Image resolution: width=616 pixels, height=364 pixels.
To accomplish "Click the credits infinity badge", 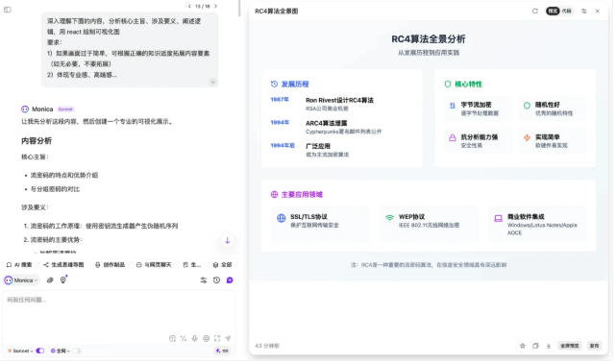I will [x=222, y=352].
